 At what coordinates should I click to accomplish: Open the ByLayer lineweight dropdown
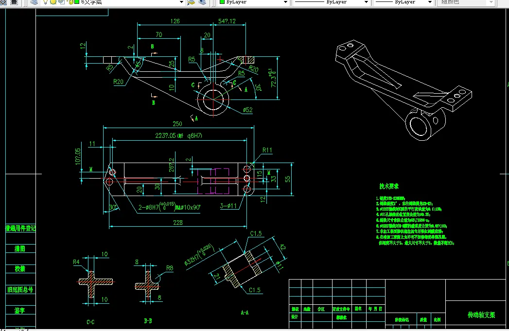[430, 2]
